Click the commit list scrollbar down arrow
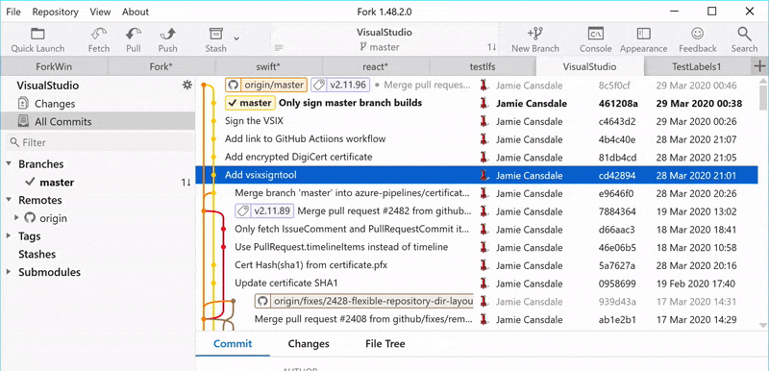The height and width of the screenshot is (371, 769). coord(762,326)
